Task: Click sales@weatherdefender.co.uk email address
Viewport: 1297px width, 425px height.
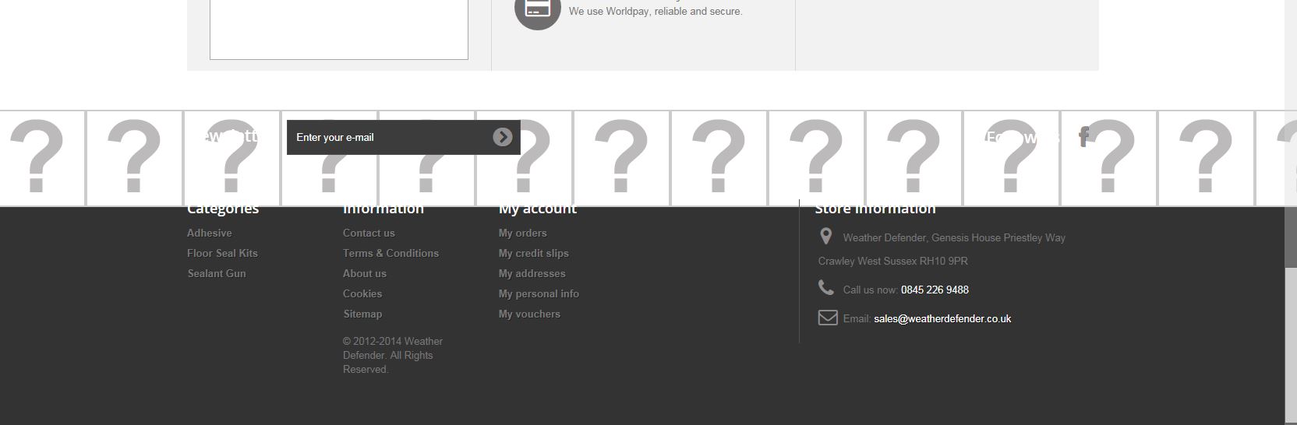Action: coord(942,318)
